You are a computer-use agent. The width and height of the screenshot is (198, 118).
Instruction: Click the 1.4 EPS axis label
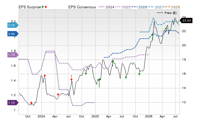(13, 81)
